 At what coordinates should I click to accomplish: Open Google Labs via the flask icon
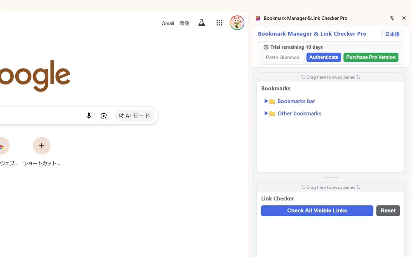tap(201, 23)
